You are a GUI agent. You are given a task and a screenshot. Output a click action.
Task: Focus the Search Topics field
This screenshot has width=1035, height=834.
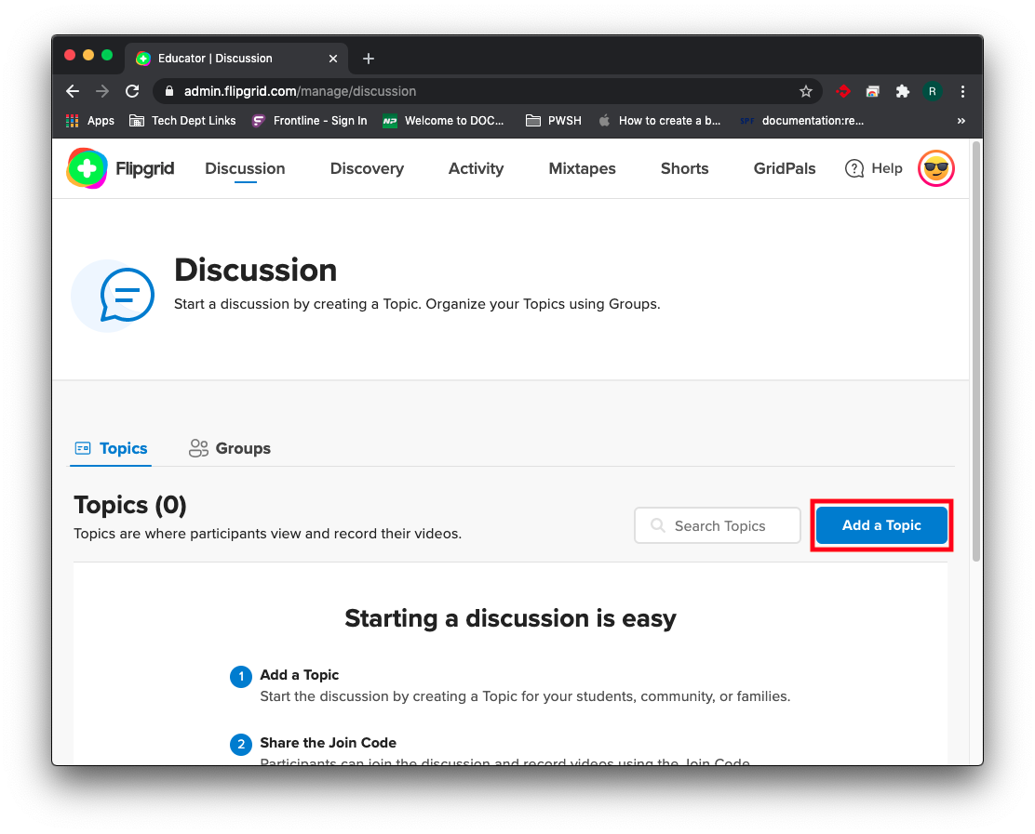click(718, 525)
